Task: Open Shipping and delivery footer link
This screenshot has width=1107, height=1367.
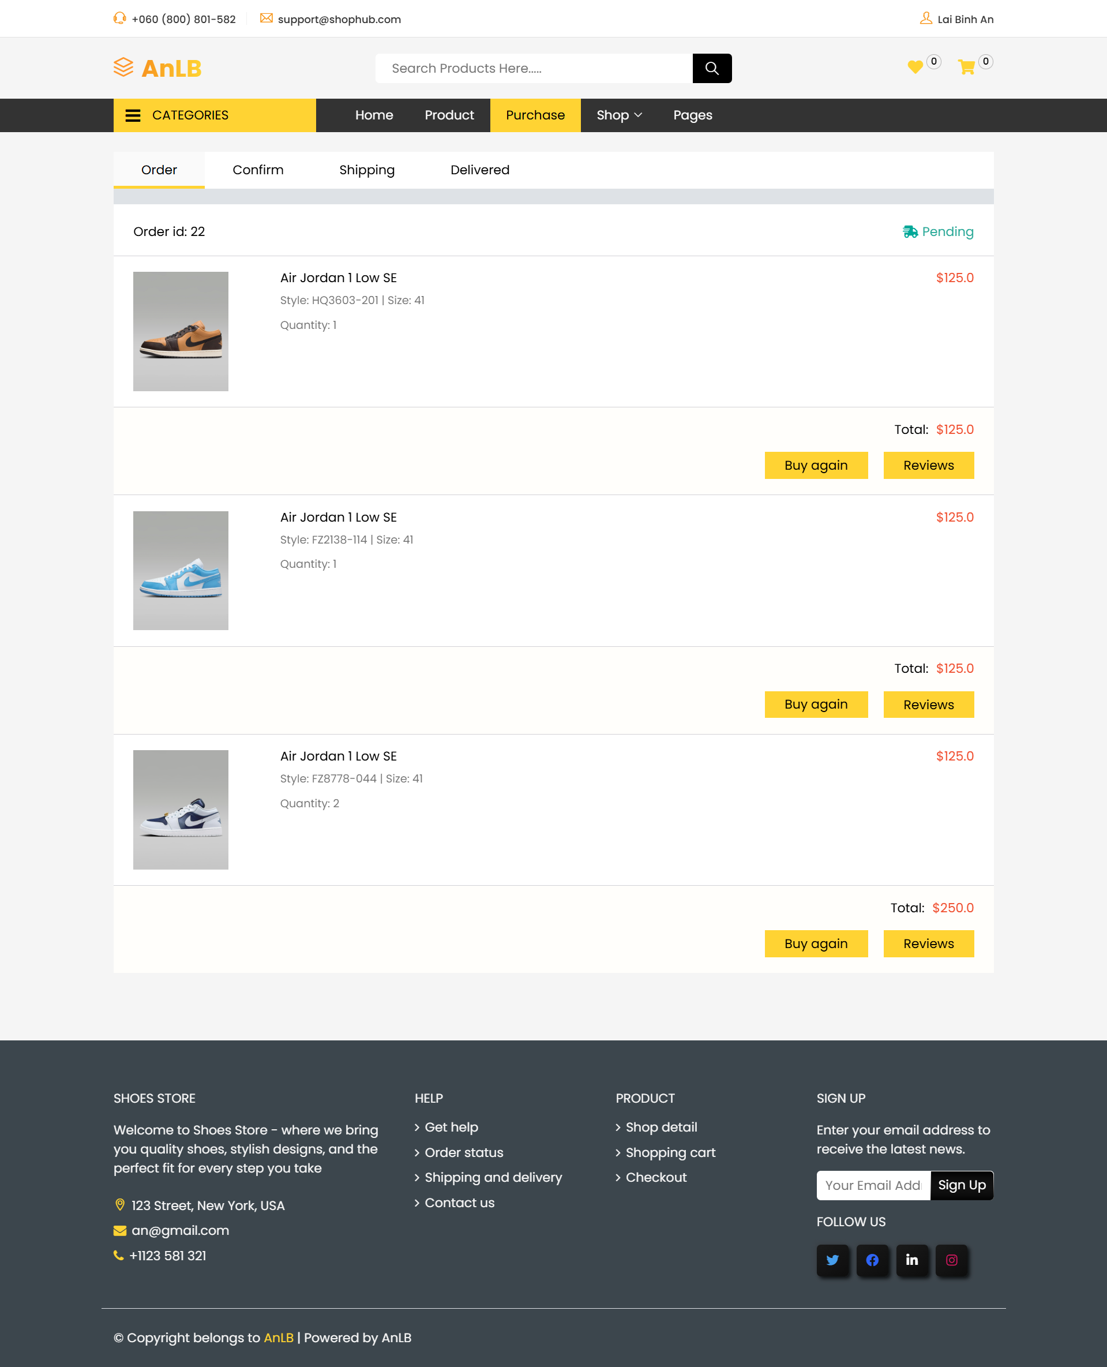Action: click(x=493, y=1178)
